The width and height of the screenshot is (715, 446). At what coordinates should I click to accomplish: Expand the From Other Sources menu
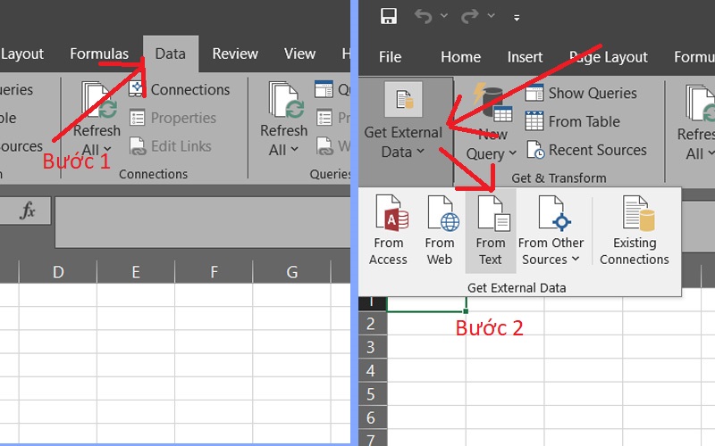(x=551, y=231)
